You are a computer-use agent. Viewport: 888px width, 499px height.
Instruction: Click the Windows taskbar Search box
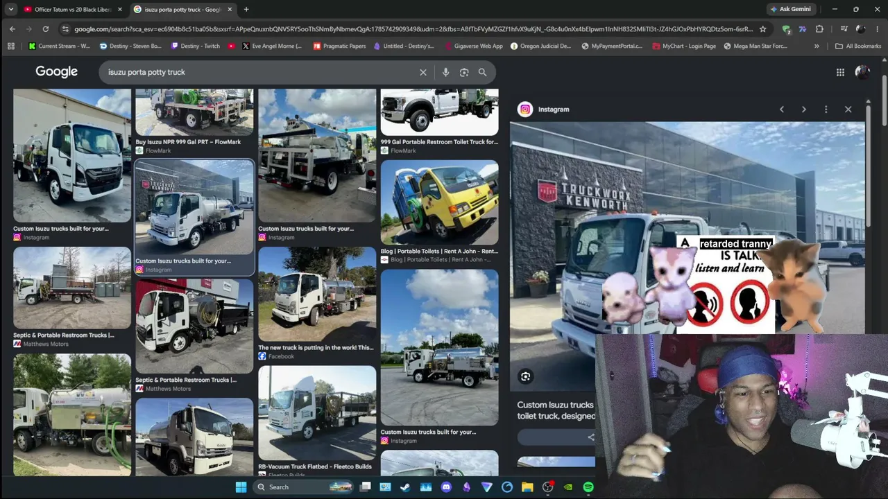pyautogui.click(x=304, y=487)
